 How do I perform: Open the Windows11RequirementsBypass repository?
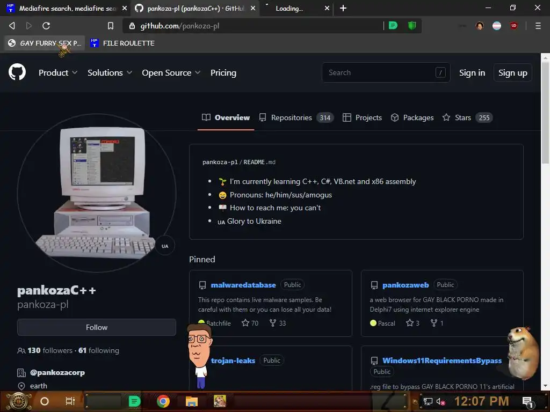click(x=442, y=360)
